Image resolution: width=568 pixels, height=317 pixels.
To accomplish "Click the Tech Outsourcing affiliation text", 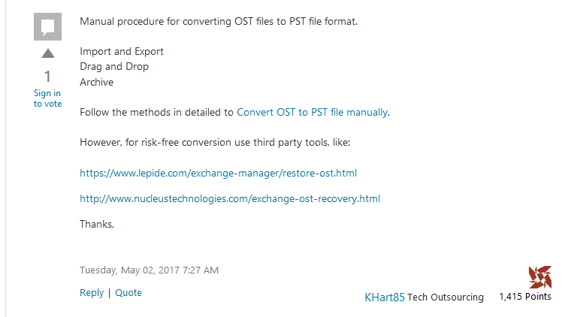I will click(446, 297).
